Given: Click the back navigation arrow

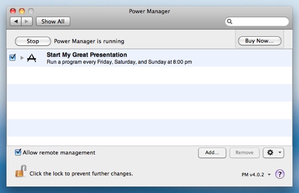Looking at the screenshot, I should (16, 22).
